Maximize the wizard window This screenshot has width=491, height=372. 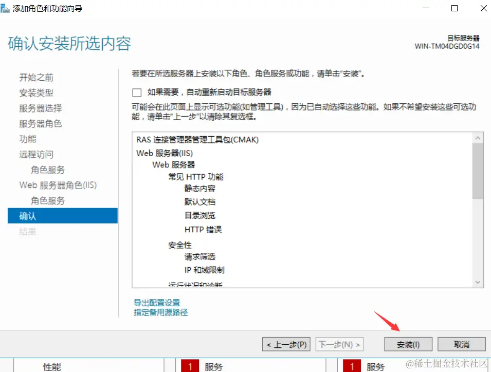[454, 8]
